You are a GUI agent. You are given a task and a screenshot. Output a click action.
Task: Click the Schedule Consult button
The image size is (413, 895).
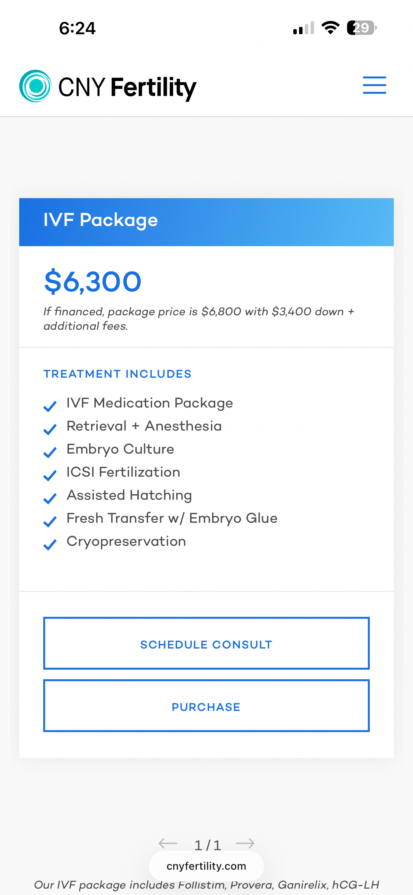pos(206,643)
